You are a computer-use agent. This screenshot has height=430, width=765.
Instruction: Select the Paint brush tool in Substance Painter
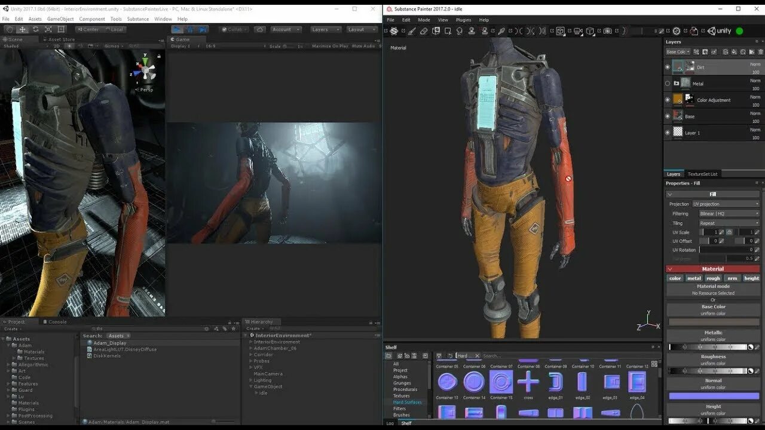point(412,31)
